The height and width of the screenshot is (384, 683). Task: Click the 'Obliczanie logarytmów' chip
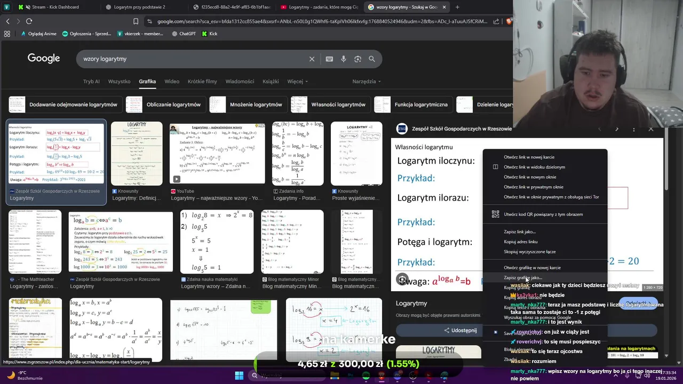click(x=165, y=105)
